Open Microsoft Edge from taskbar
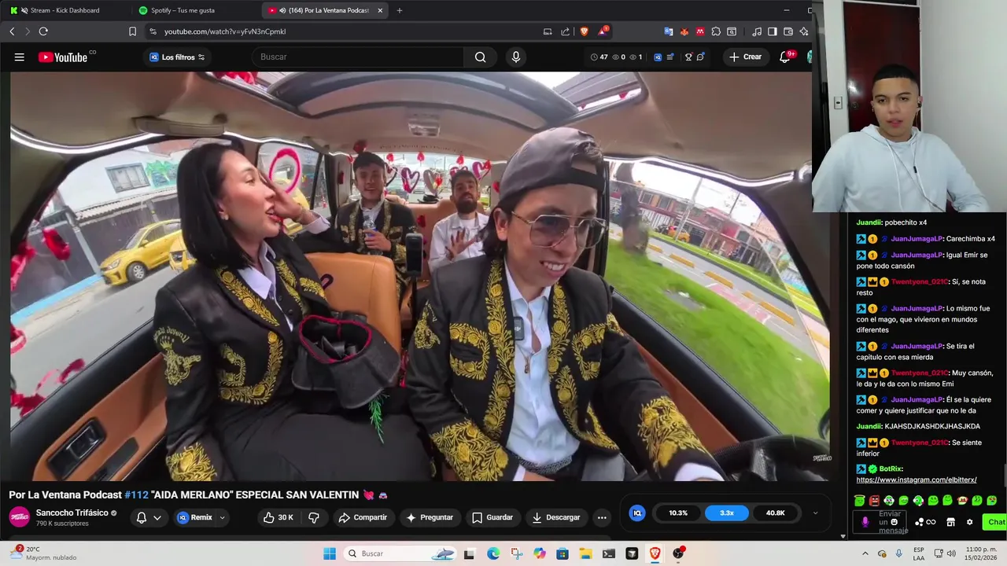This screenshot has width=1007, height=566. pyautogui.click(x=493, y=553)
